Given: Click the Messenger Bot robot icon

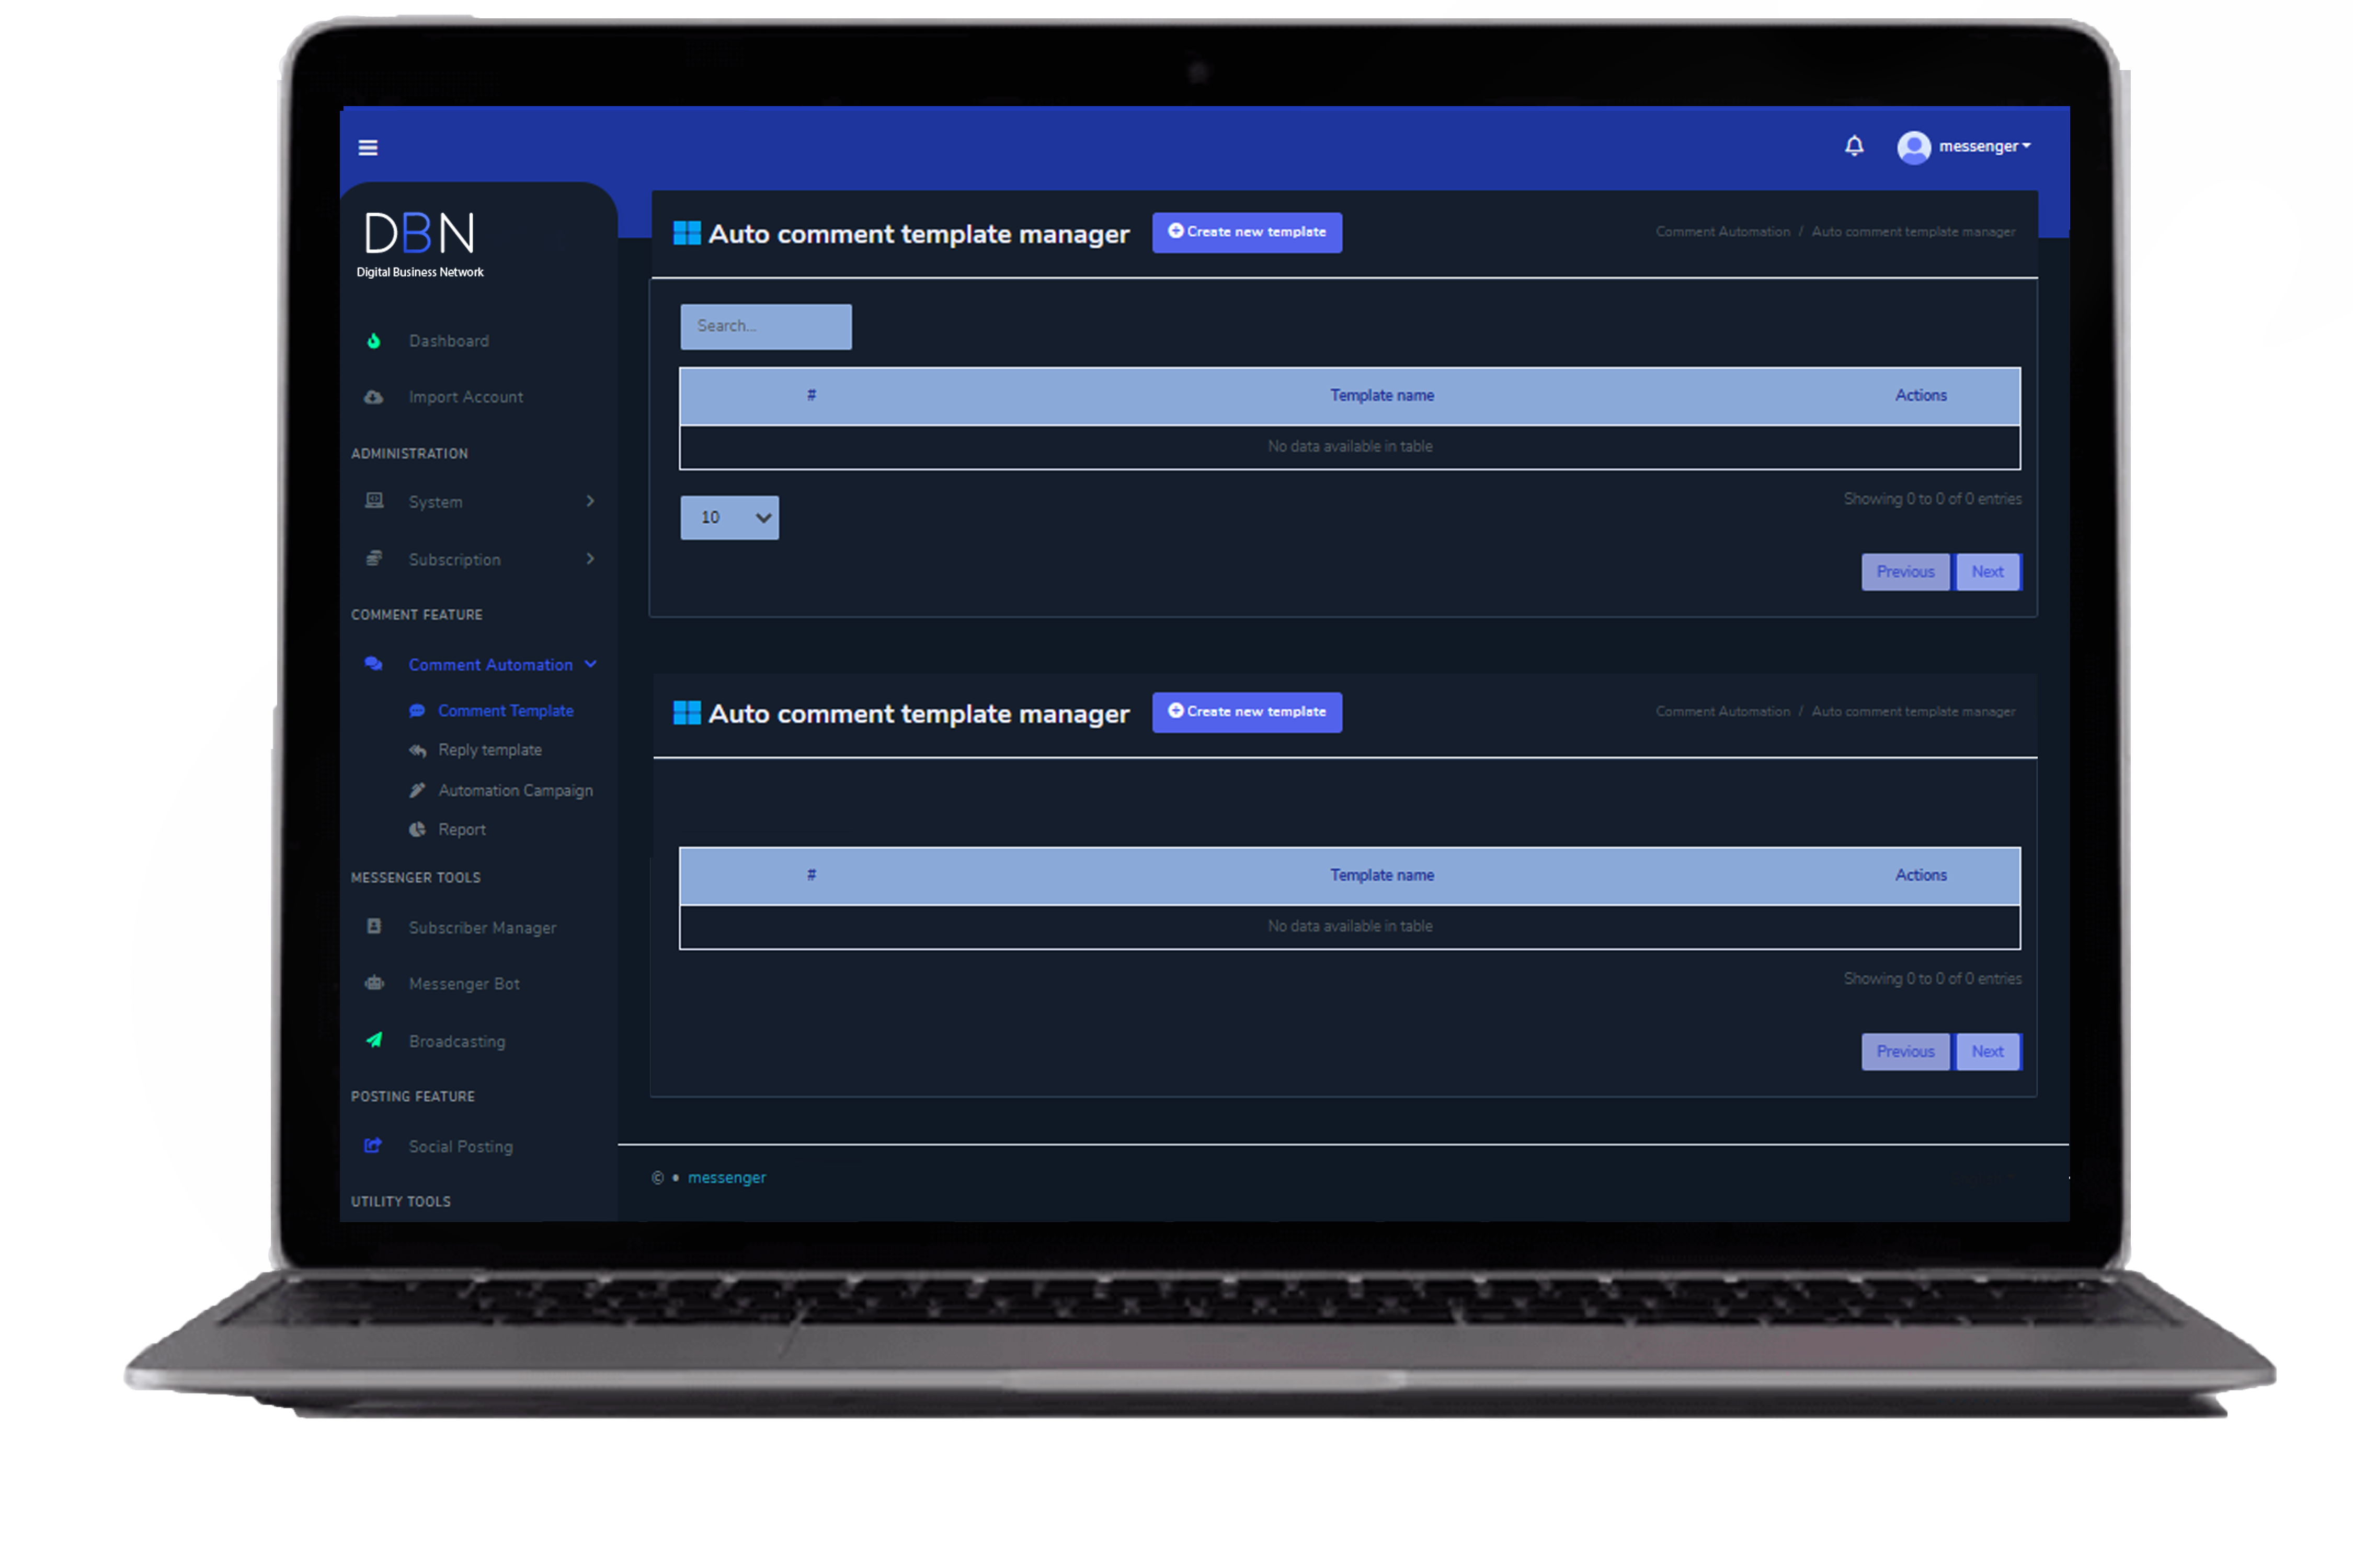Looking at the screenshot, I should (x=374, y=983).
